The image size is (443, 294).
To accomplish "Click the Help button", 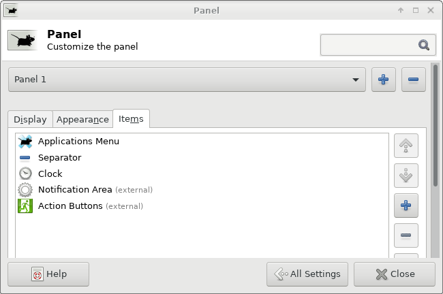I will tap(48, 274).
